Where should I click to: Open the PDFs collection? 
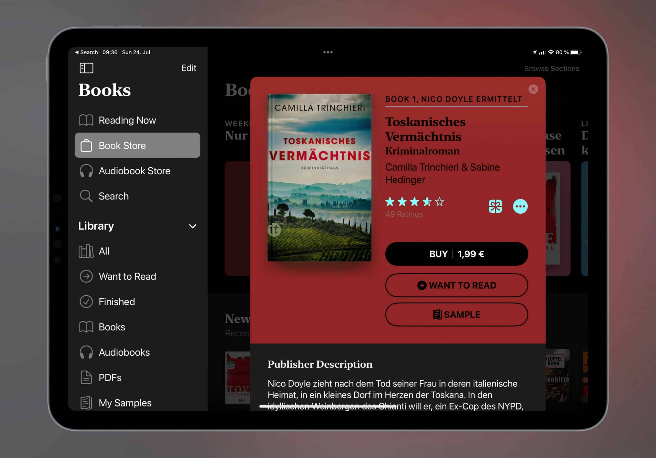tap(137, 378)
